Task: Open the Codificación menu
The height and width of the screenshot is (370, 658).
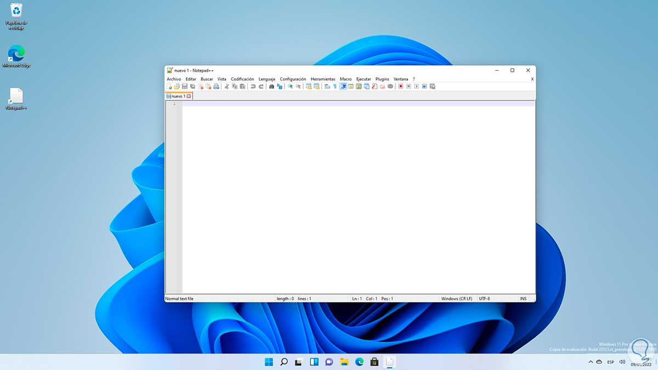Action: click(x=242, y=79)
